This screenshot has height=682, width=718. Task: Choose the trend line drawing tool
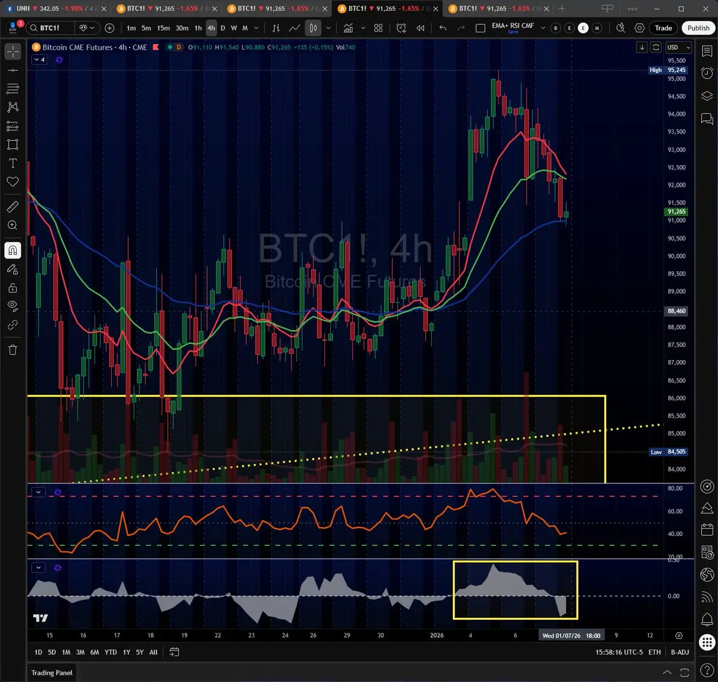[x=13, y=71]
